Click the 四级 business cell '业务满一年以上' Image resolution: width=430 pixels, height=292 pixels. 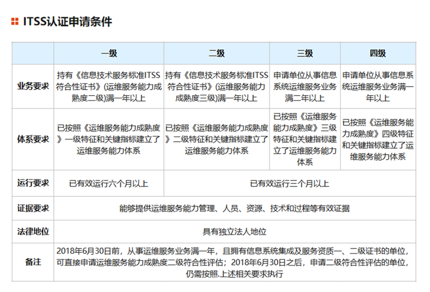tap(378, 87)
